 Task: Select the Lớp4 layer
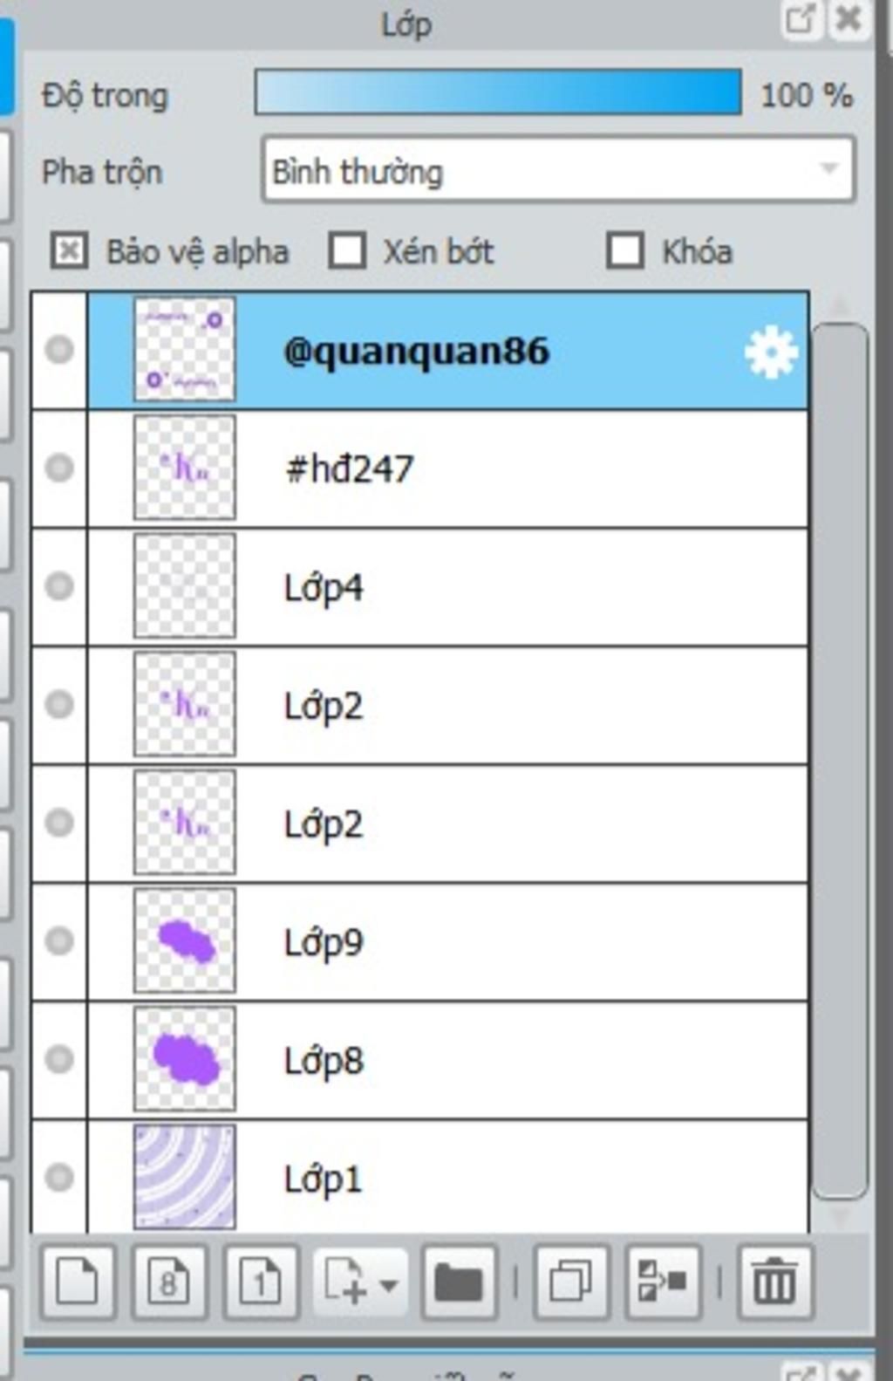(523, 587)
